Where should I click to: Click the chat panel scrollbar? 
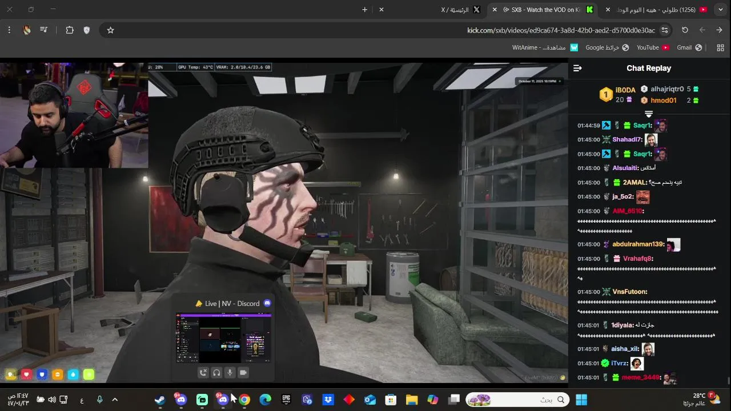click(728, 381)
